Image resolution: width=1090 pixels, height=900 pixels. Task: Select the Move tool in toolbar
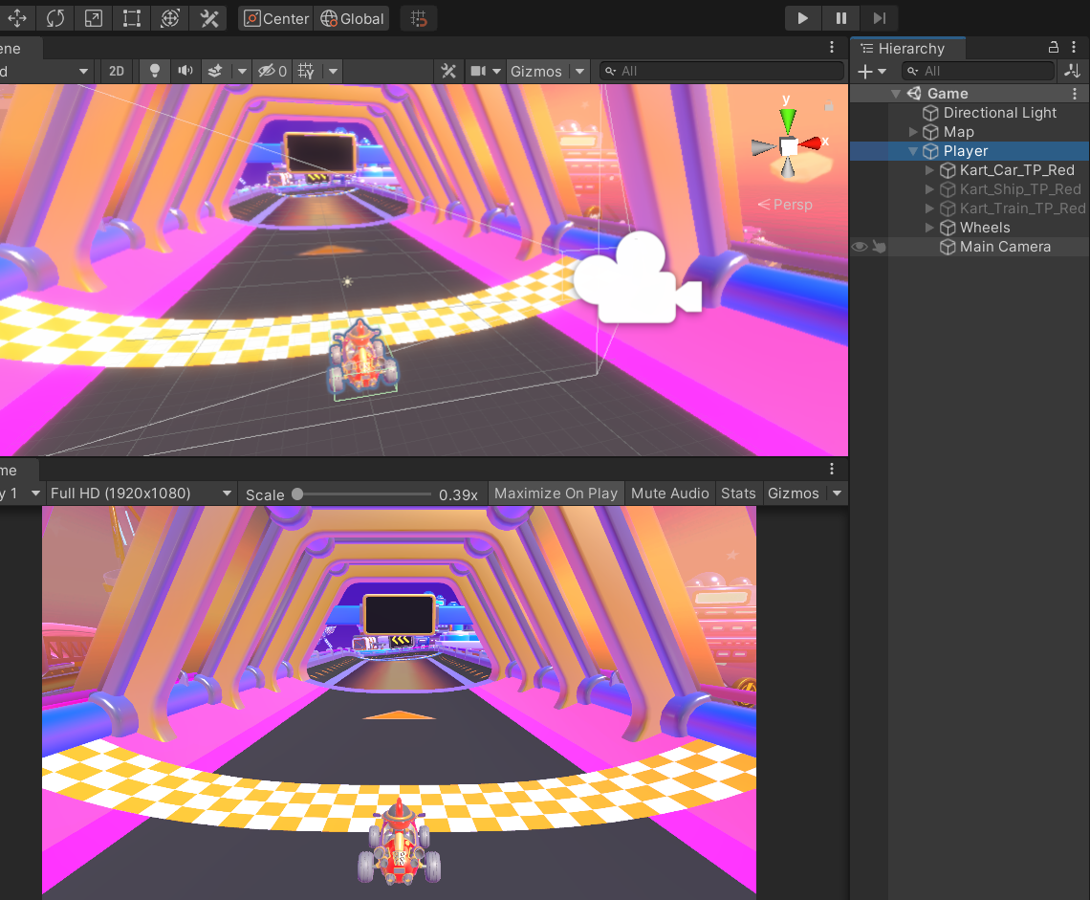pos(16,18)
